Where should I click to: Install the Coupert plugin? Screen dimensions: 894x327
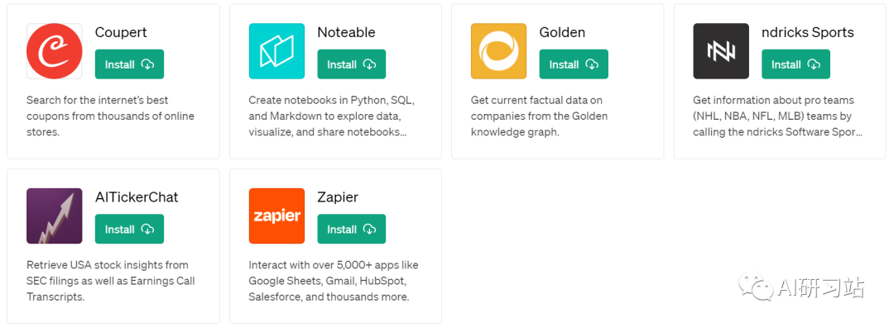(129, 64)
